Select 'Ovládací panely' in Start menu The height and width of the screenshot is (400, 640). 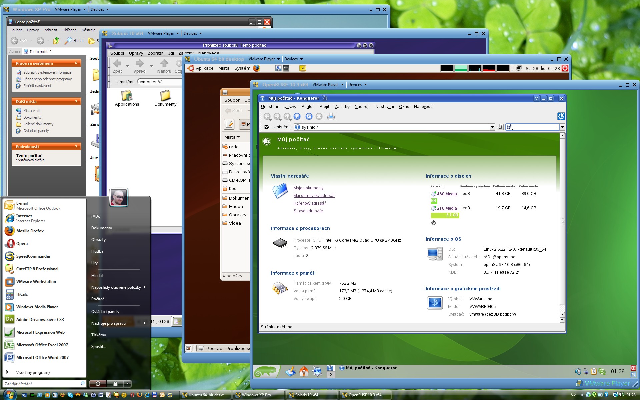click(x=105, y=312)
